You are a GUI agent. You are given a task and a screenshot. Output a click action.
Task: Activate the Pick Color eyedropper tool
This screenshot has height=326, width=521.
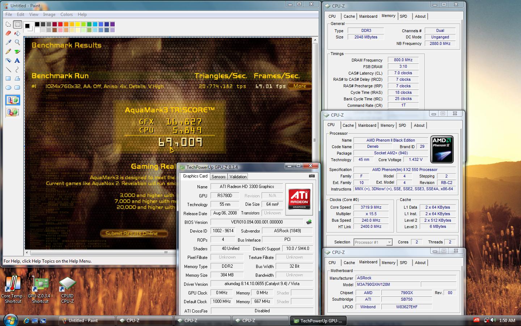8,42
